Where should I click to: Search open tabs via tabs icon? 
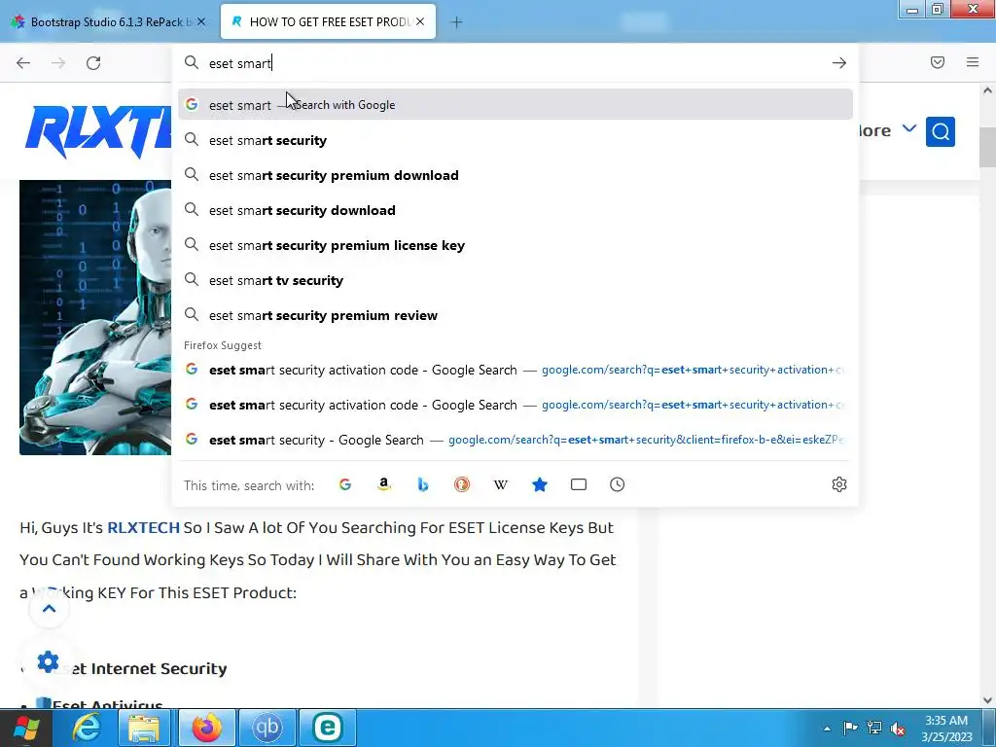pyautogui.click(x=579, y=484)
